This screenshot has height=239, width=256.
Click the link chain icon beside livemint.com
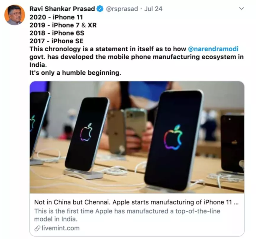[x=37, y=228]
